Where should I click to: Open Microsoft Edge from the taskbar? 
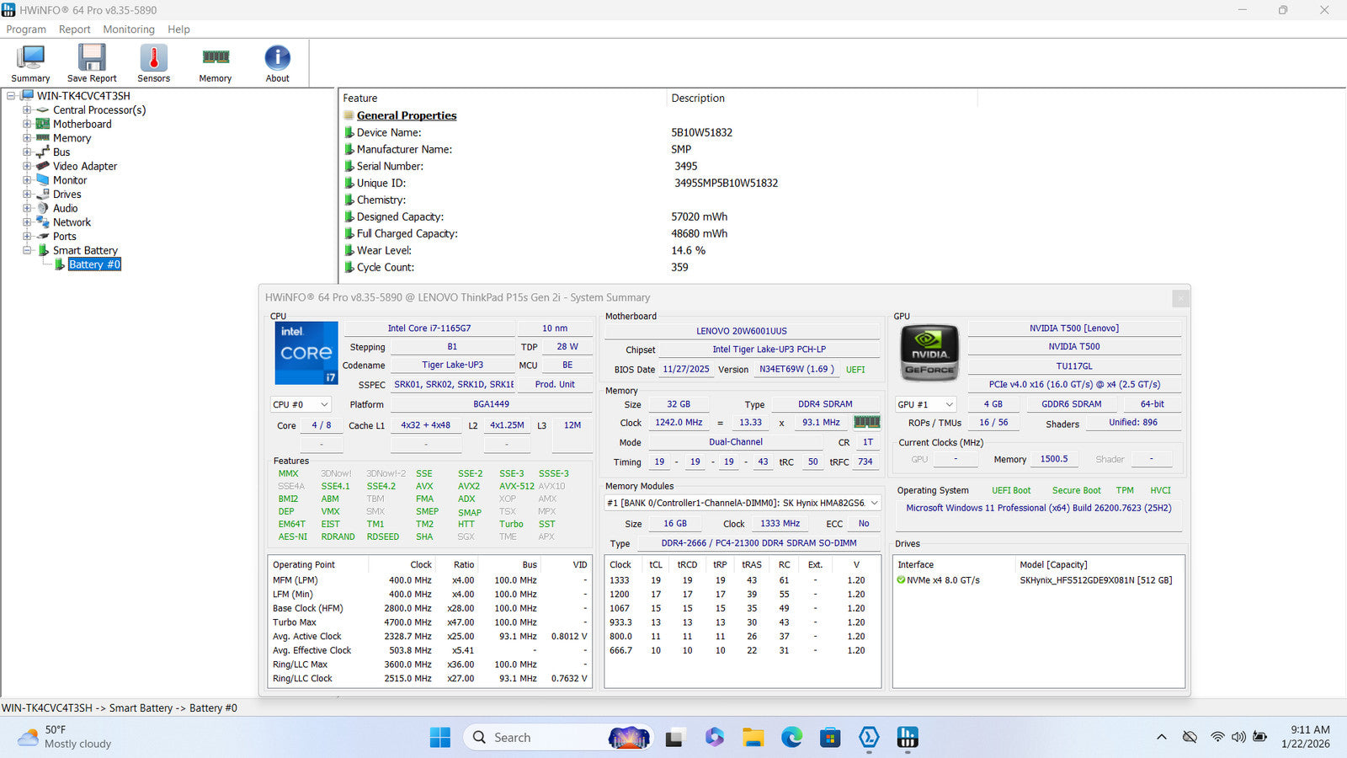click(791, 738)
